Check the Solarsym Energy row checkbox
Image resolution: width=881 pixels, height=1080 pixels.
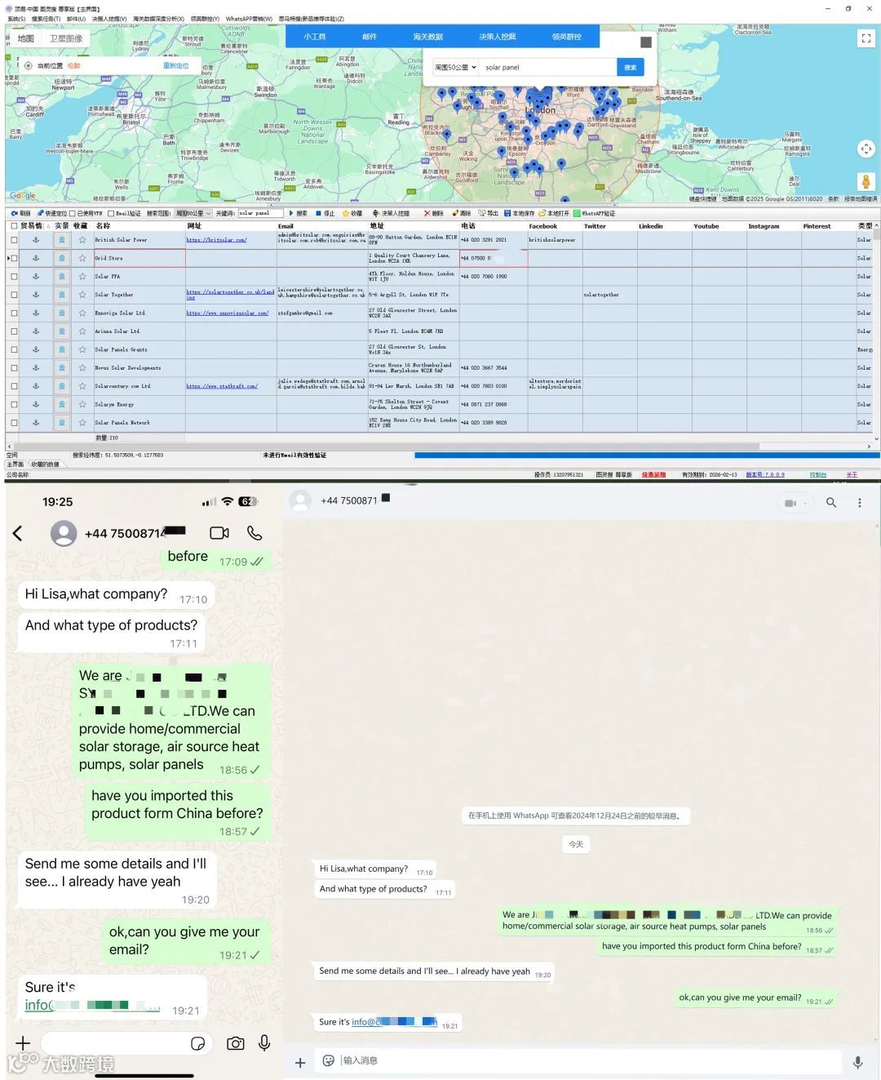[14, 404]
